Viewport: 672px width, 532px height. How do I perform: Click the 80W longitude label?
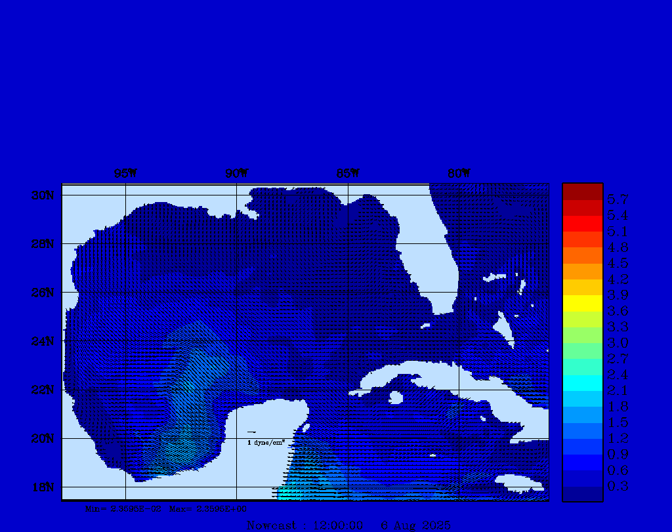[459, 174]
